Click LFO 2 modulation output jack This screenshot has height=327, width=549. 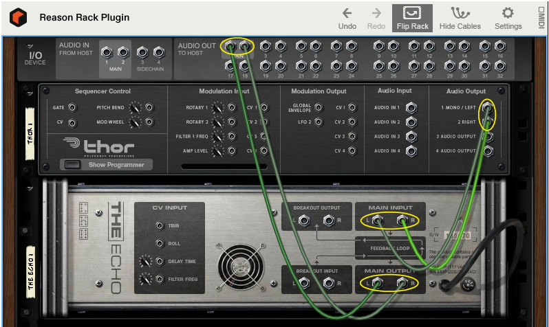pyautogui.click(x=319, y=122)
